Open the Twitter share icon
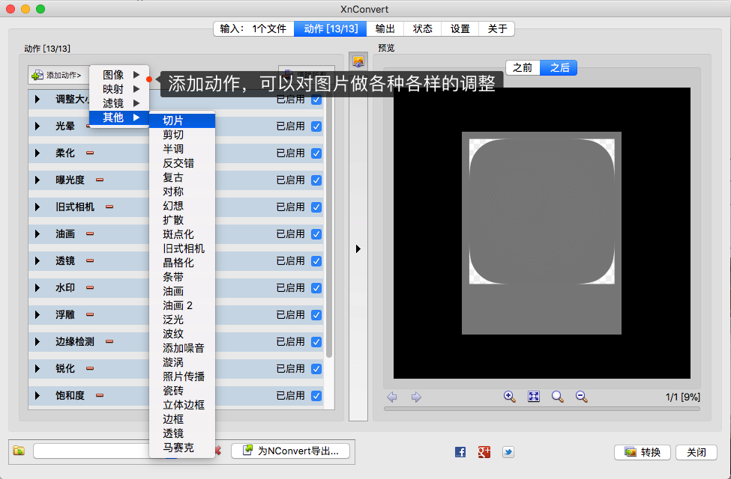The width and height of the screenshot is (731, 479). coord(508,452)
